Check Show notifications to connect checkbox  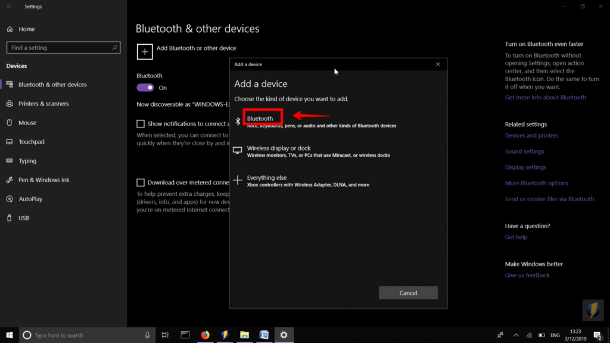click(141, 124)
